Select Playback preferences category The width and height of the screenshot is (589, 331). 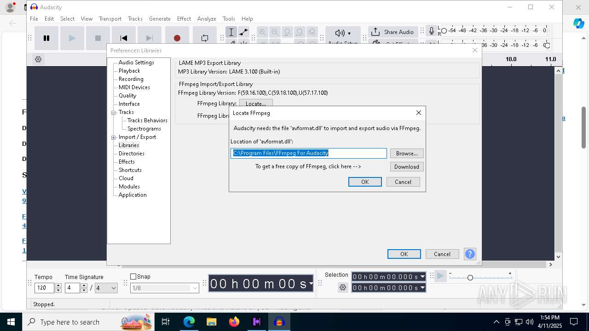point(129,71)
